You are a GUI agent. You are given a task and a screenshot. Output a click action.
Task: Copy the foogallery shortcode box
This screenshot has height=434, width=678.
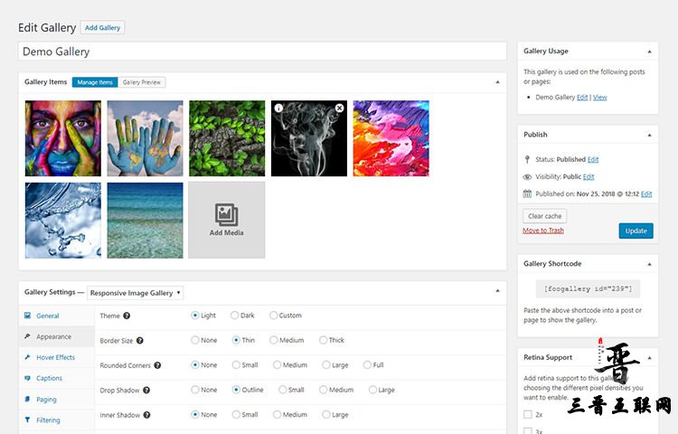coord(588,288)
